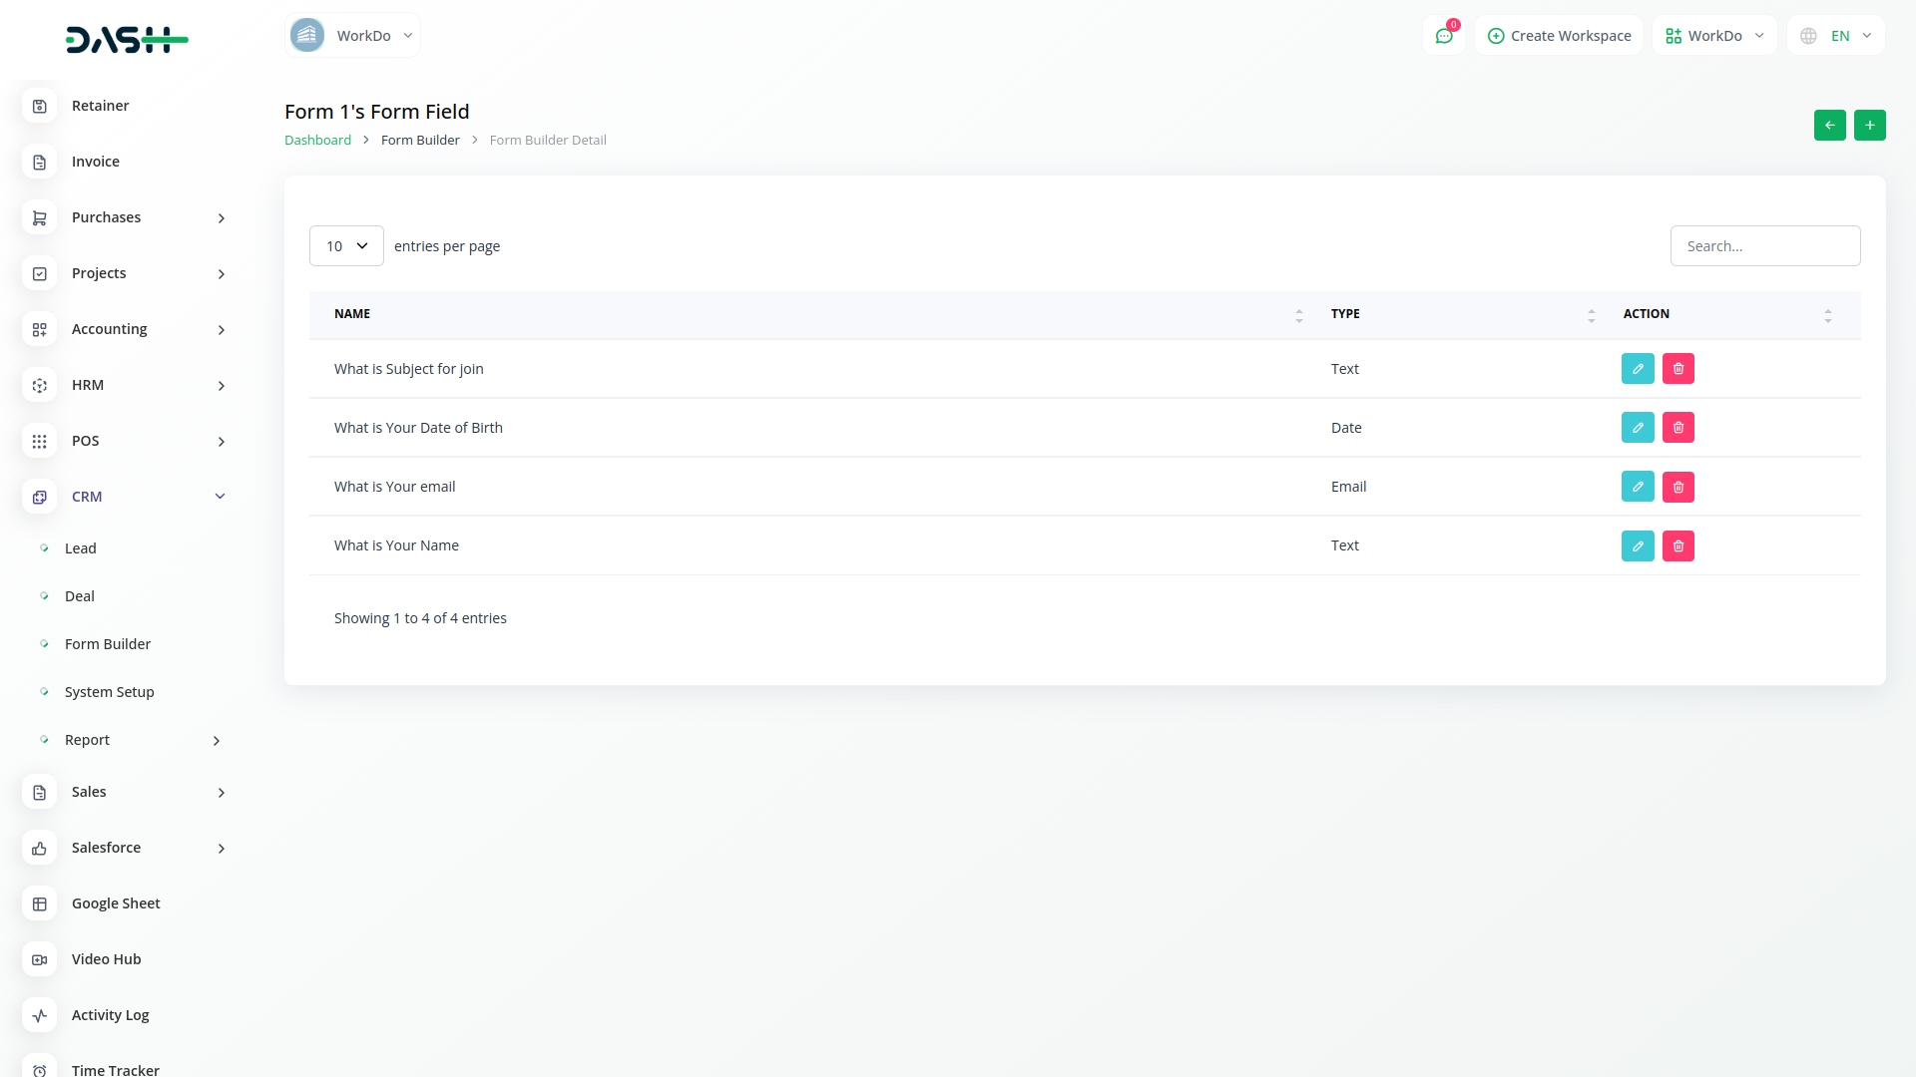Open the Lead submenu item
Viewport: 1916px width, 1077px height.
click(x=81, y=548)
